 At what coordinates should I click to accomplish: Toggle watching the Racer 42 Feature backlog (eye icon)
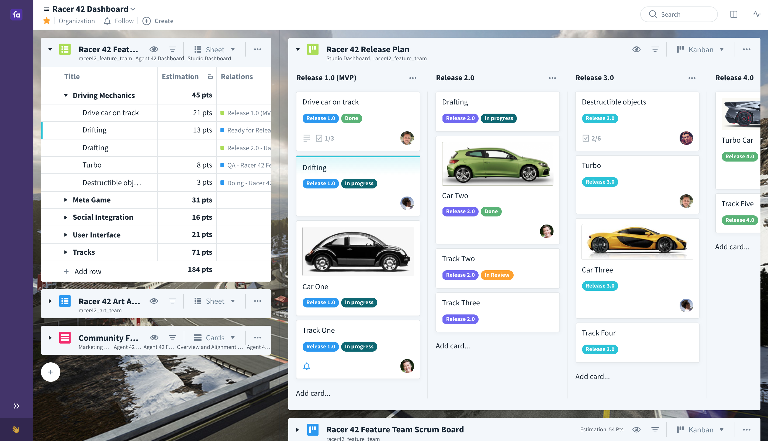154,49
